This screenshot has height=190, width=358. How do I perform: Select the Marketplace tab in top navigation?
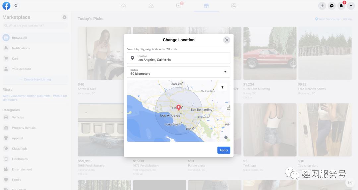point(206,6)
